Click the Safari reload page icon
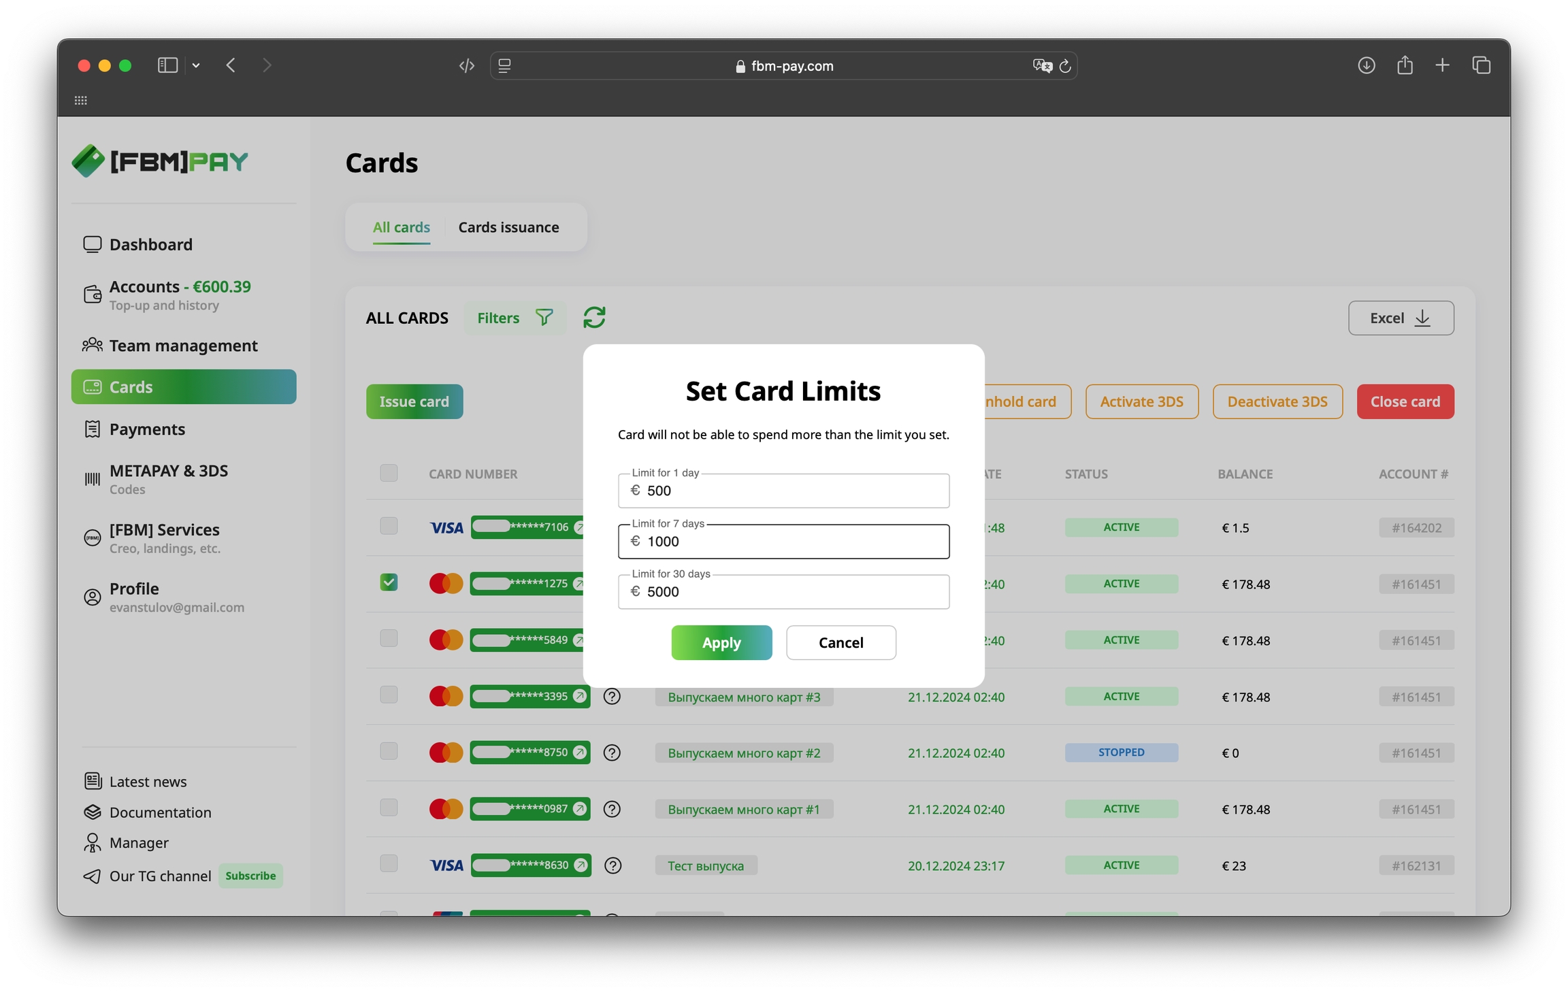The height and width of the screenshot is (992, 1568). point(1065,66)
